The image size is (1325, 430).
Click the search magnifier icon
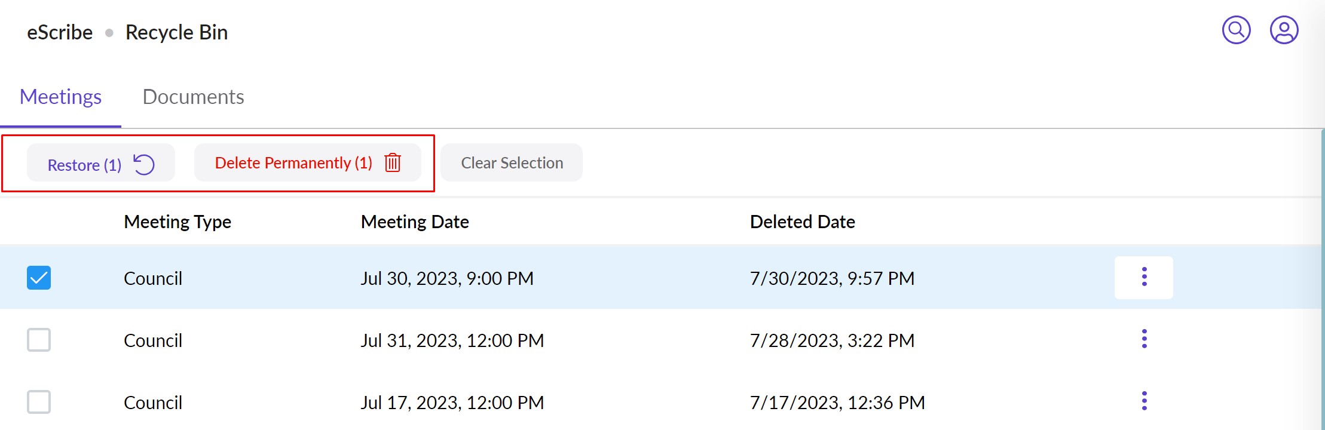1236,30
